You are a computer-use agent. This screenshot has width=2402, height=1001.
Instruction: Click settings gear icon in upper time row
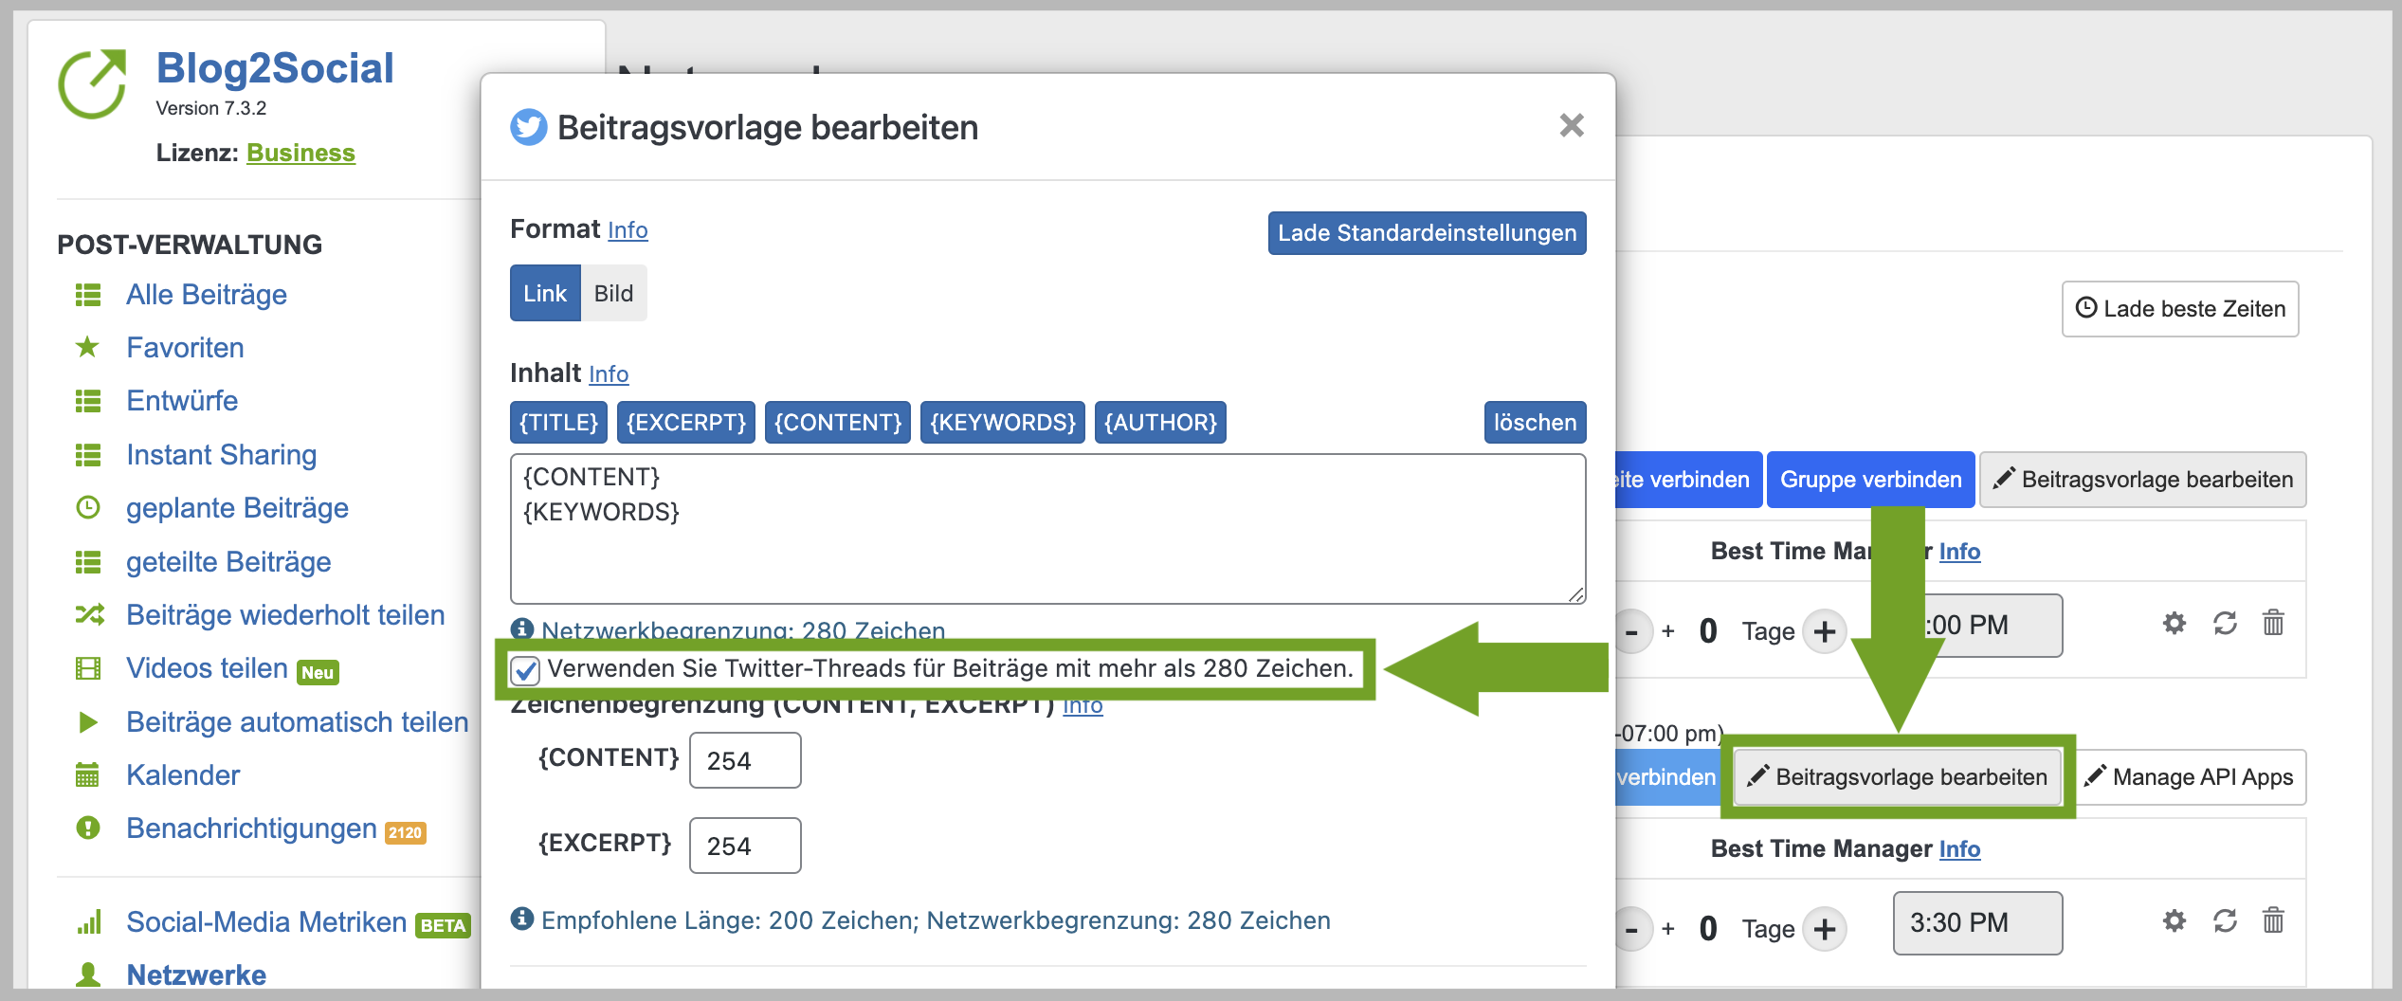[x=2175, y=623]
